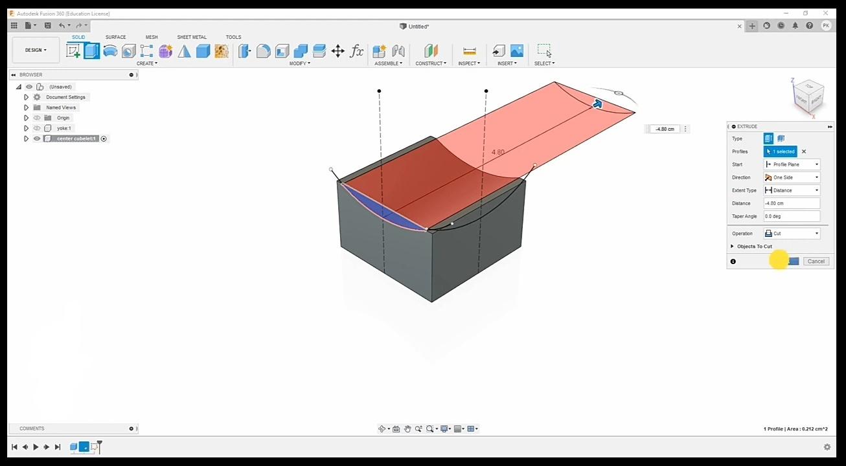
Task: Select the Insert Derive tool
Action: coord(498,51)
